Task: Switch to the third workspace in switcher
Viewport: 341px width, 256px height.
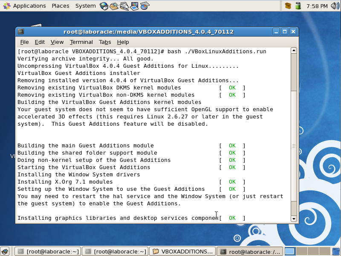Action: coord(313,251)
